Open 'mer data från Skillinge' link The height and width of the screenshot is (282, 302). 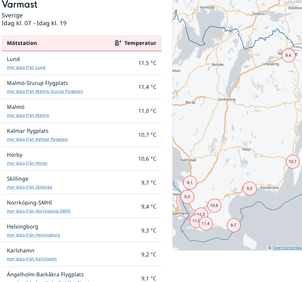pyautogui.click(x=30, y=187)
